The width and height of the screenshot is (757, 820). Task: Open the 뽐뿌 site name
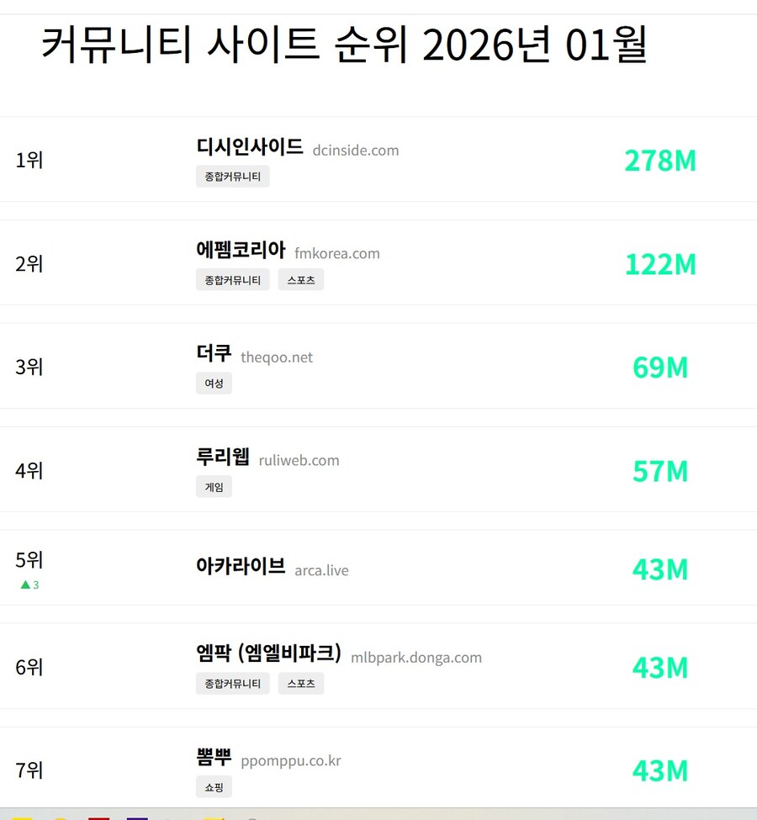(214, 758)
